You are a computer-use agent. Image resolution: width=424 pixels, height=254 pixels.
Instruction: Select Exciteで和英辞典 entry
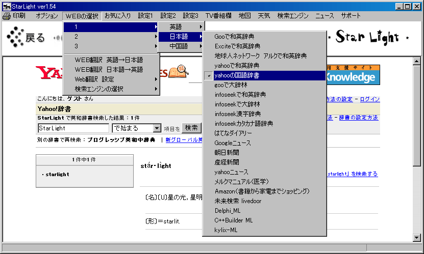coord(264,46)
